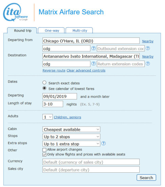Expand the Extra stops dropdown
Viewport: 165px width, 187px height.
[x=71, y=144]
